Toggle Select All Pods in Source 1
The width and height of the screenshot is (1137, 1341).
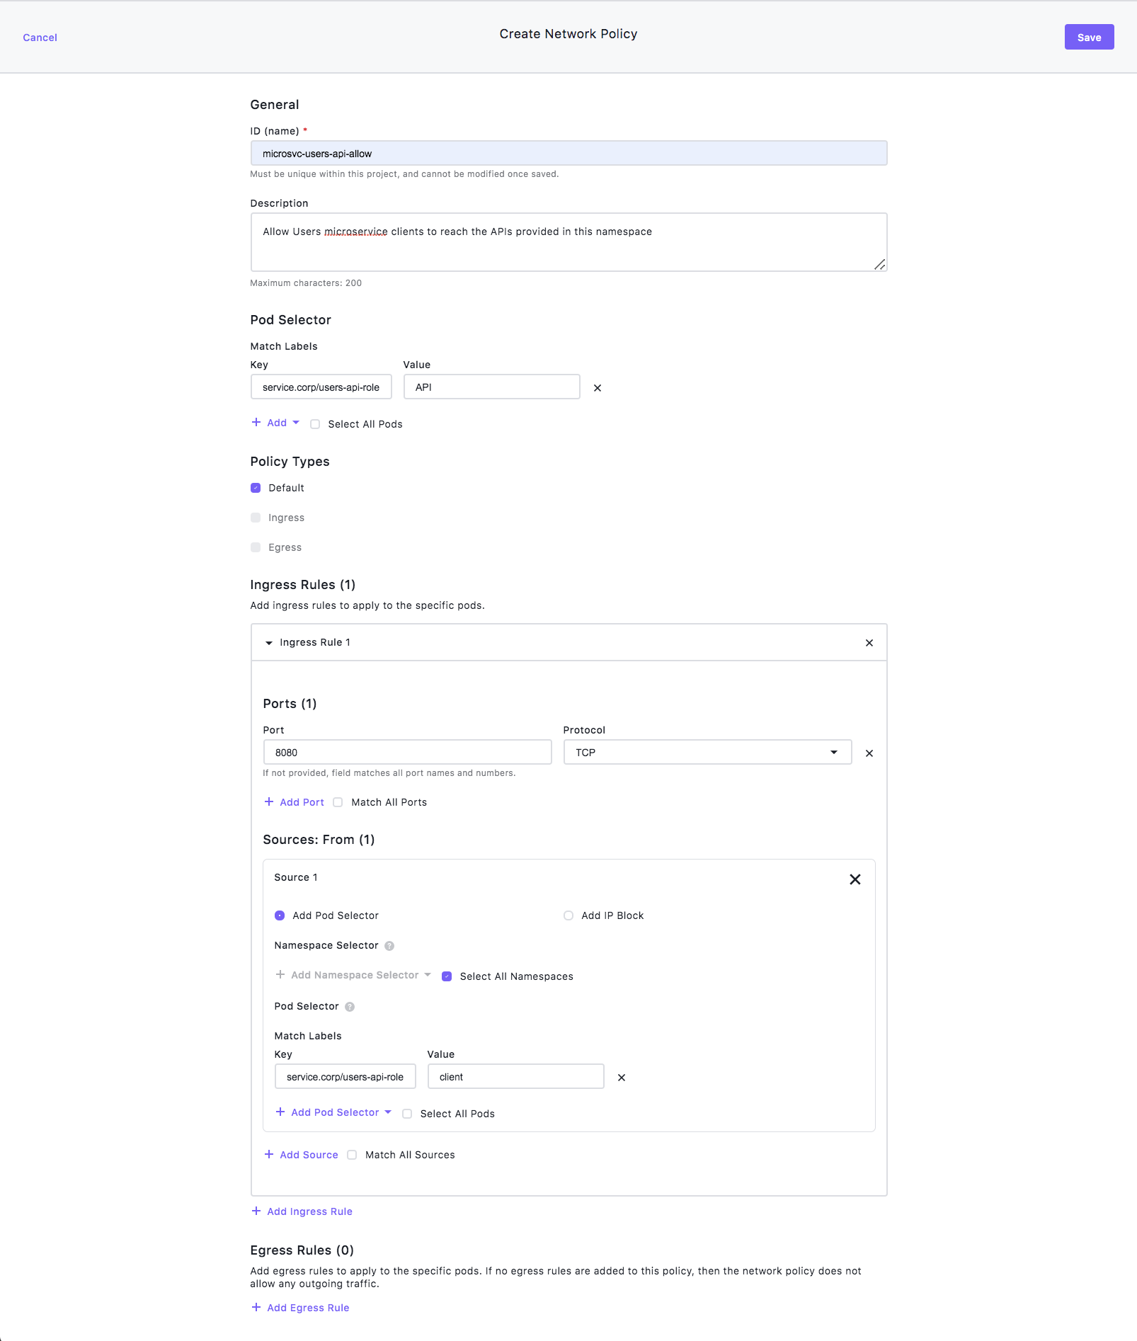pyautogui.click(x=407, y=1114)
